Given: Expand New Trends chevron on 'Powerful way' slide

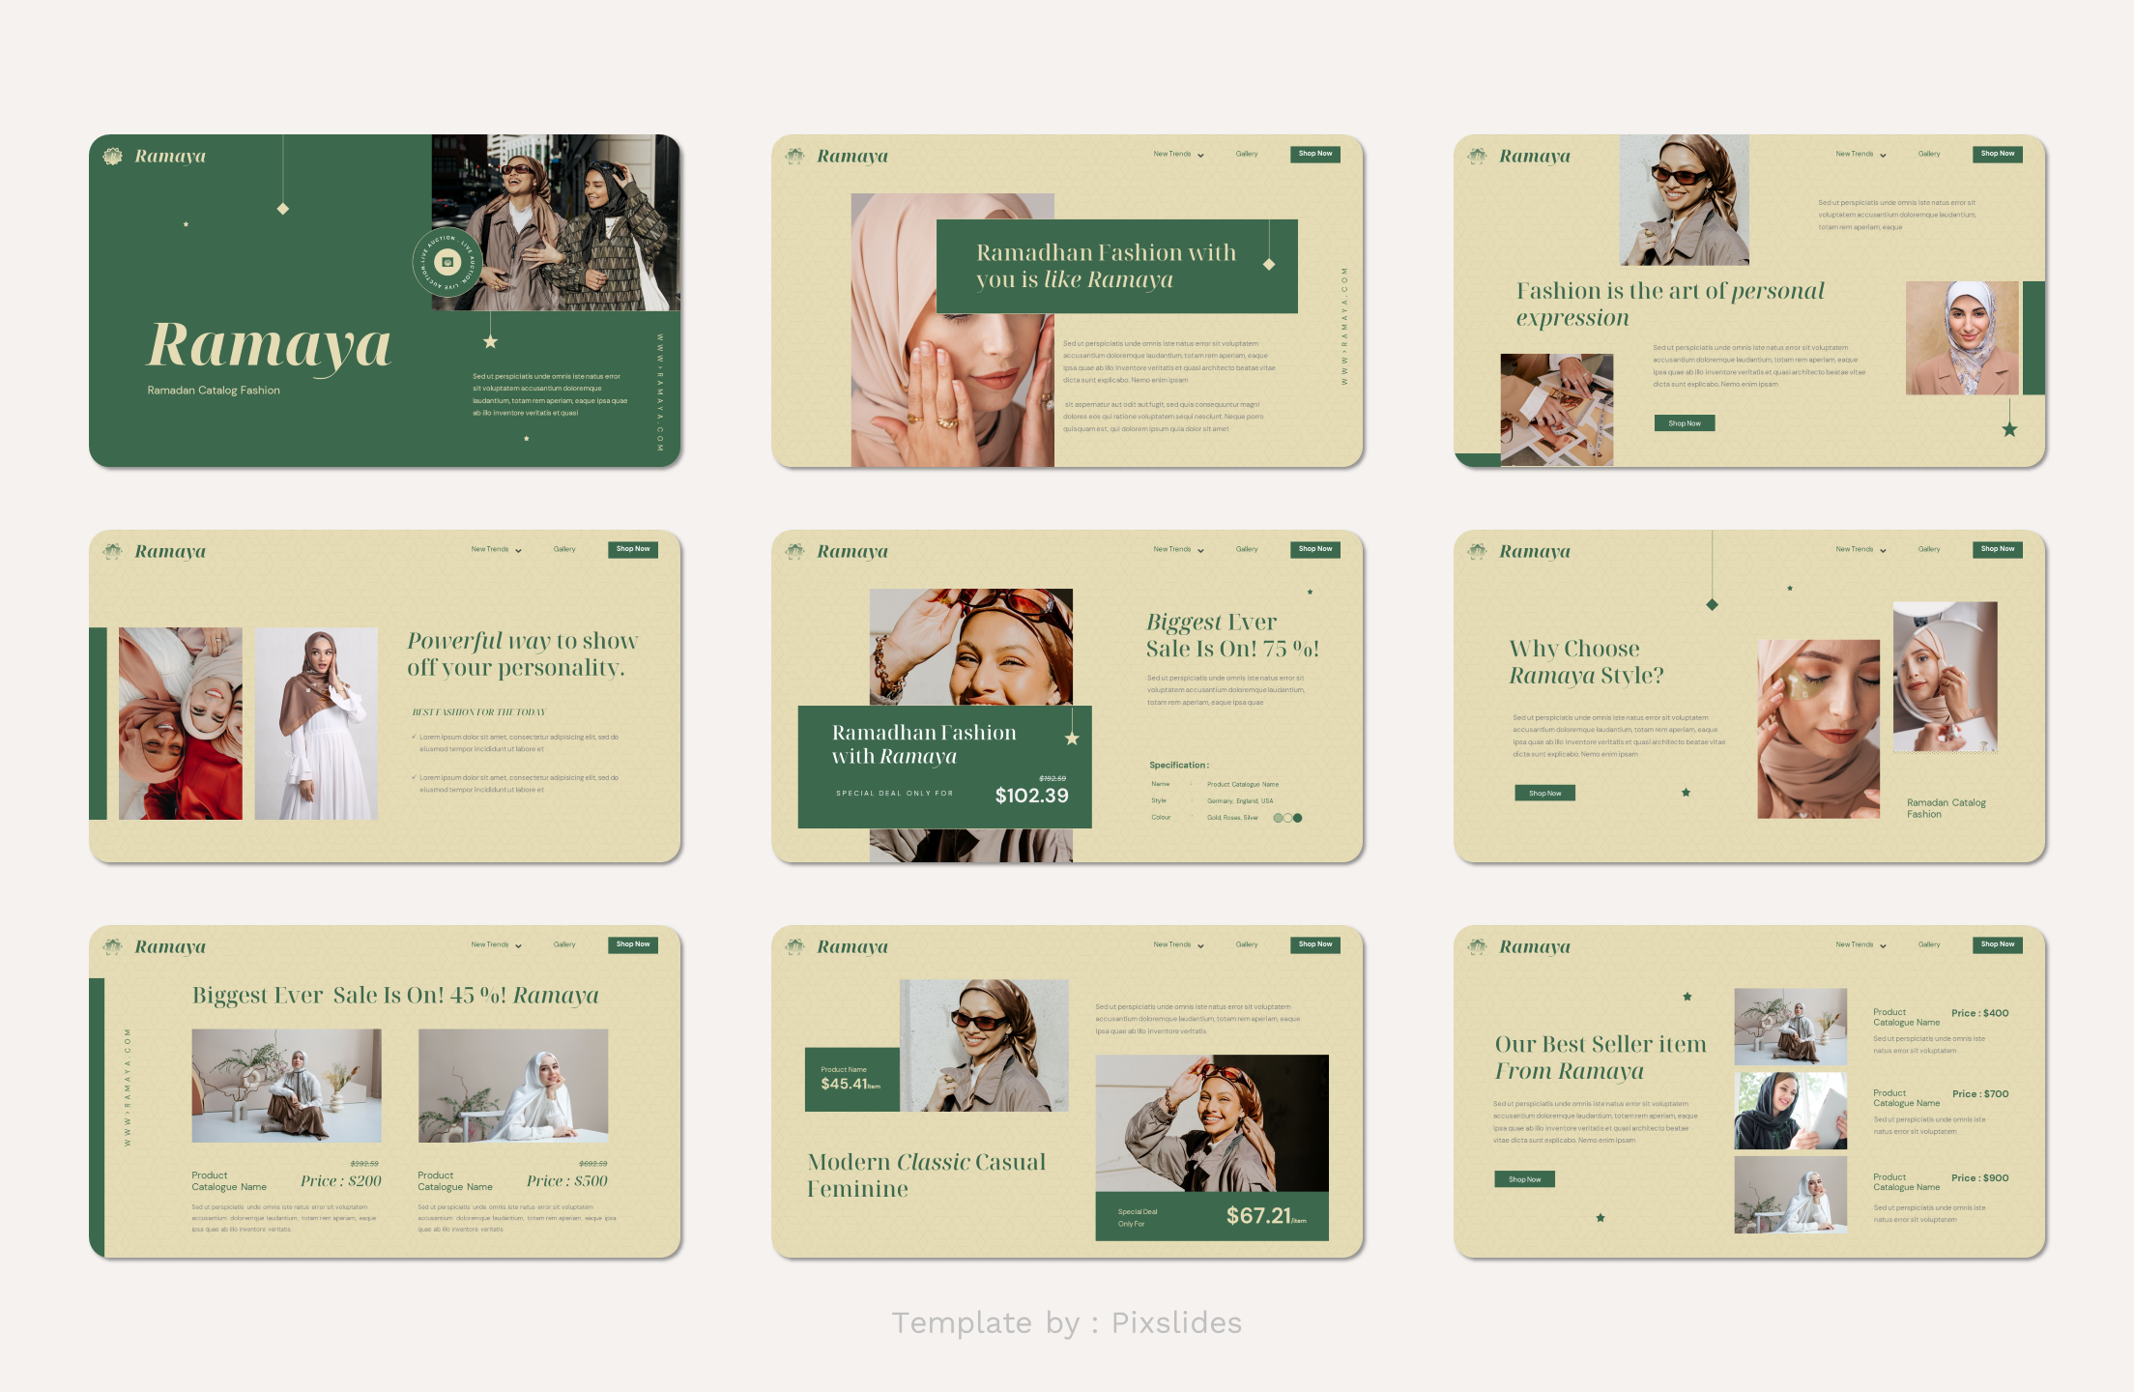Looking at the screenshot, I should [518, 550].
